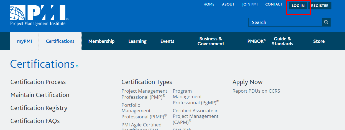The width and height of the screenshot is (345, 130).
Task: Switch to the myPMI tab
Action: (x=24, y=41)
